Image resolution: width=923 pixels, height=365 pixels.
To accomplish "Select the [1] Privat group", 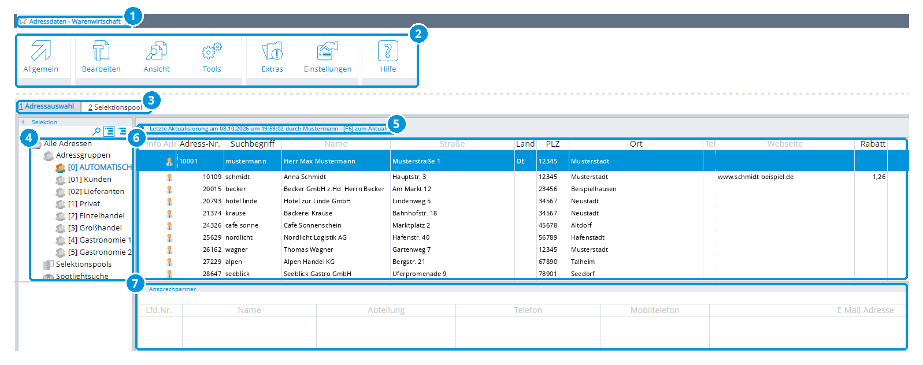I will pos(84,204).
